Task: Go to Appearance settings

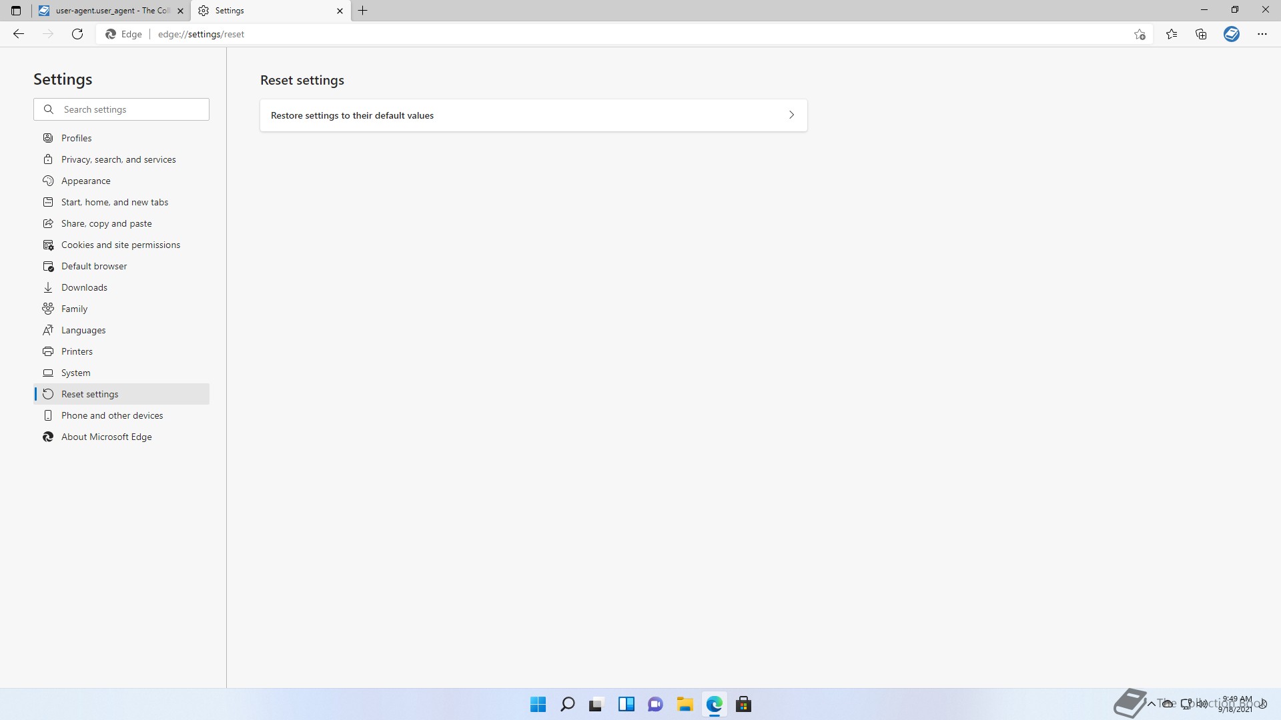Action: (121, 181)
